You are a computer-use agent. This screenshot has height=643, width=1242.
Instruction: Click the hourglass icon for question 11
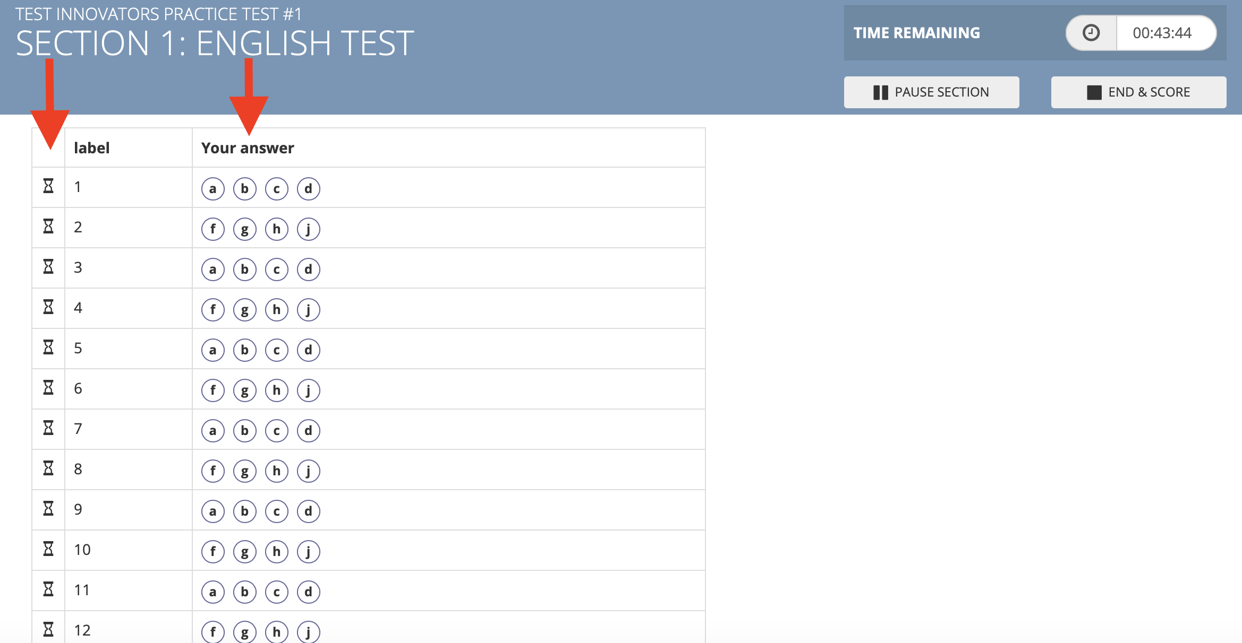[48, 589]
